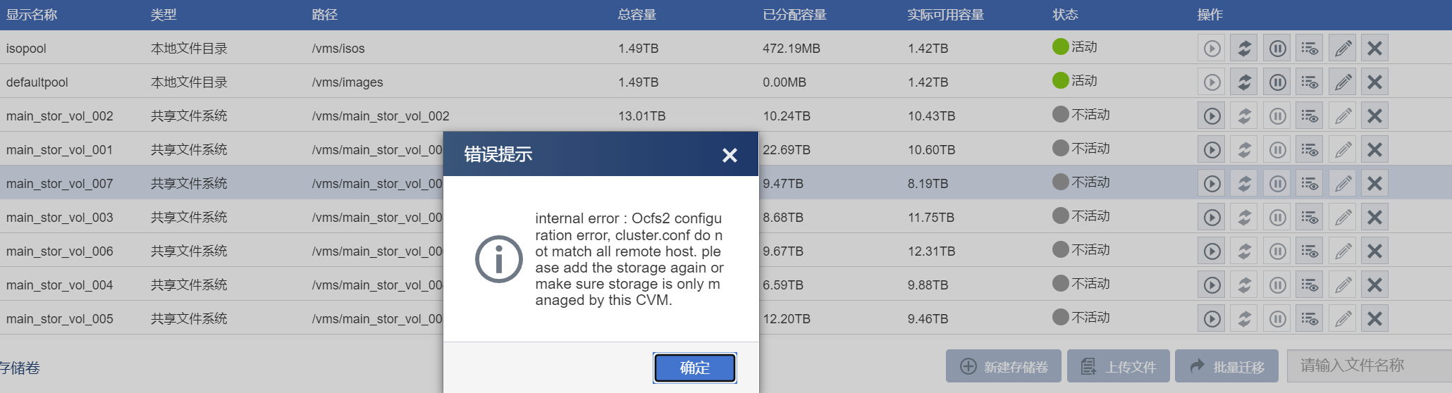The height and width of the screenshot is (393, 1452).
Task: Click the 批量迁移 button
Action: pyautogui.click(x=1226, y=366)
